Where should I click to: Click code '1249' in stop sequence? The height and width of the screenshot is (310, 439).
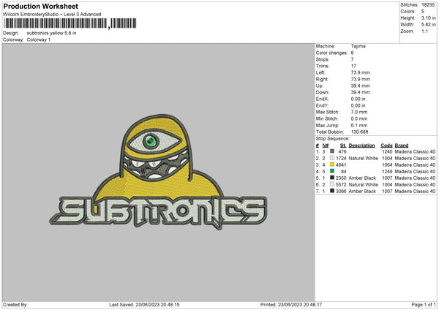pyautogui.click(x=387, y=172)
